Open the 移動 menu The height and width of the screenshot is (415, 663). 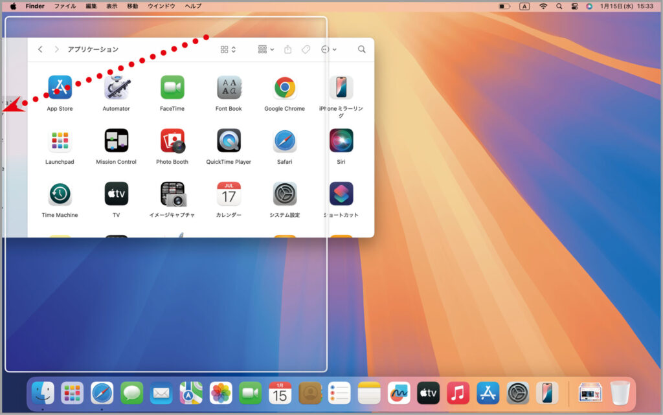(132, 6)
